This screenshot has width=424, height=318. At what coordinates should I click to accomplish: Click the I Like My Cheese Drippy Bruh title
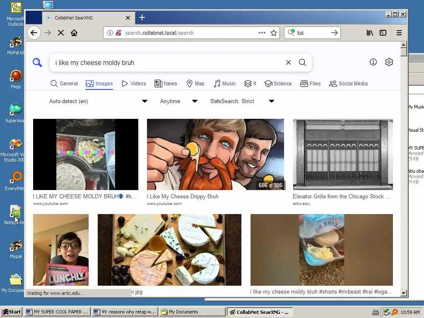[183, 196]
